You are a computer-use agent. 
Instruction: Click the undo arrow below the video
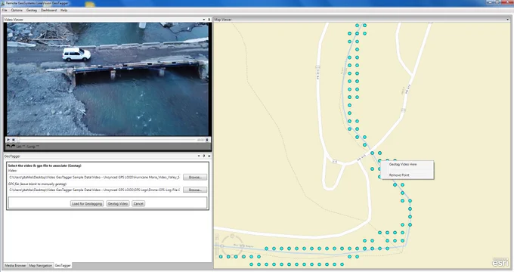click(x=8, y=146)
